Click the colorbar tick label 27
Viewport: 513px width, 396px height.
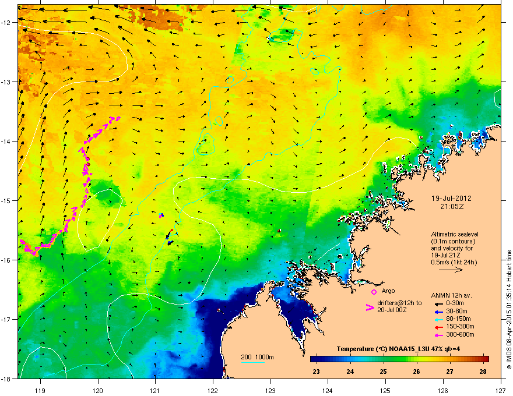click(x=450, y=372)
